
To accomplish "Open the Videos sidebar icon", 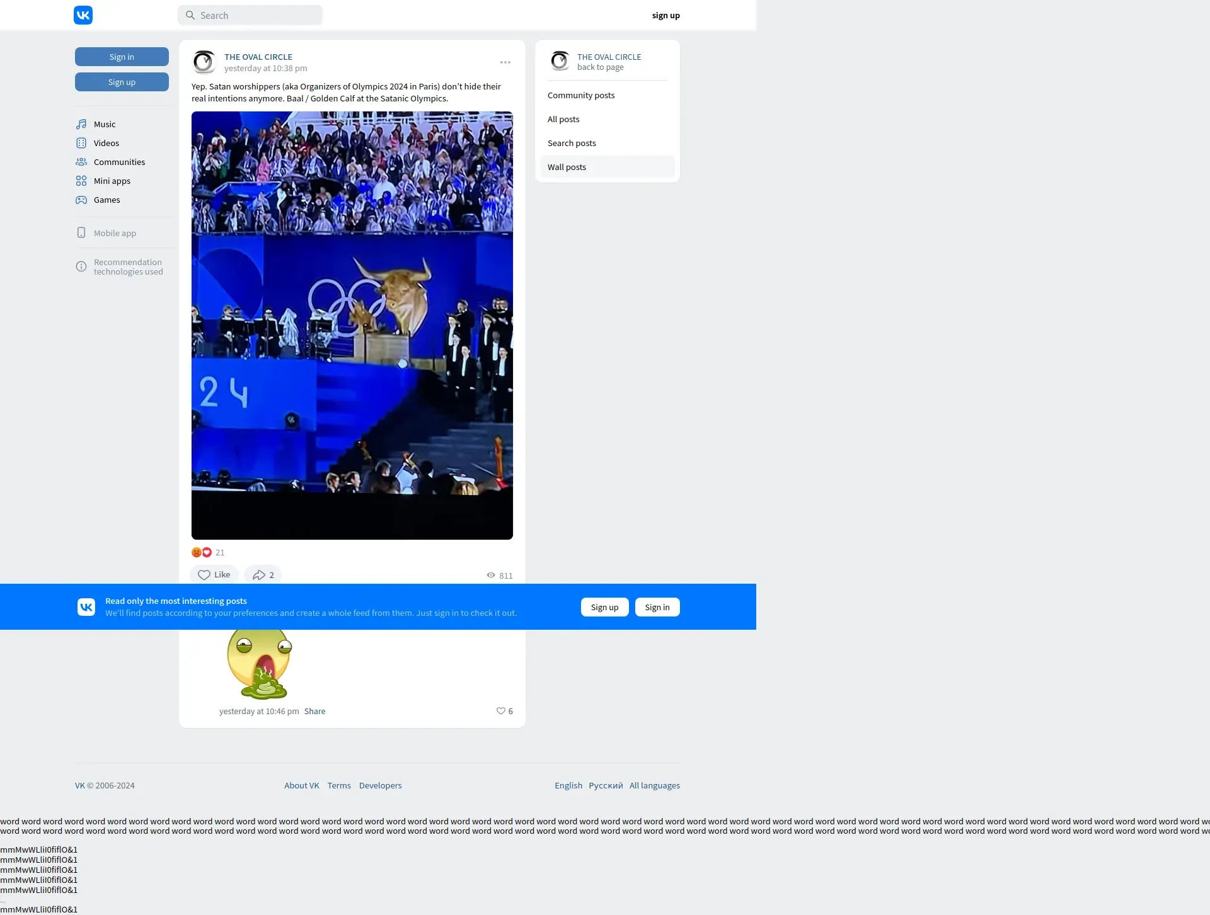I will (81, 143).
